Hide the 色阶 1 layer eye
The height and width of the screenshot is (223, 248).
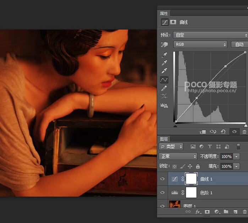(x=162, y=192)
